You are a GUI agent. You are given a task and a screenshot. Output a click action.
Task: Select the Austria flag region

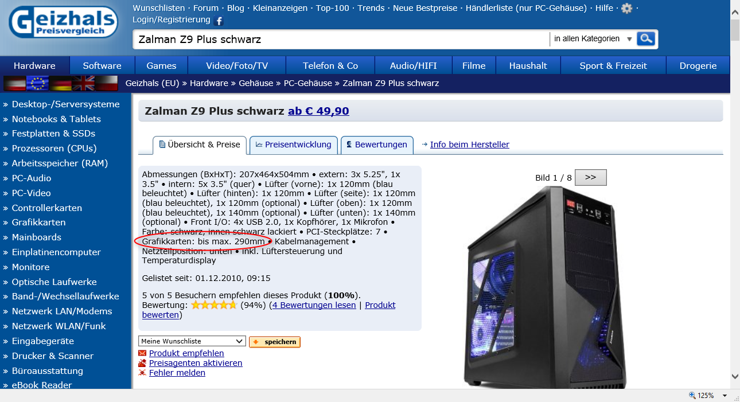coord(14,83)
